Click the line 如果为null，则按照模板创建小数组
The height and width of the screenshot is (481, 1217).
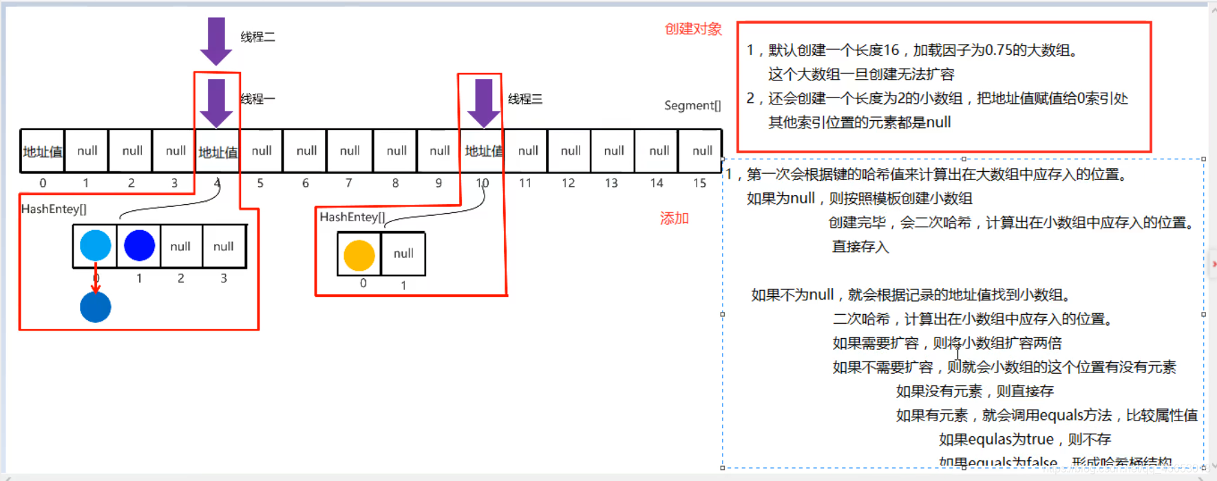point(859,199)
